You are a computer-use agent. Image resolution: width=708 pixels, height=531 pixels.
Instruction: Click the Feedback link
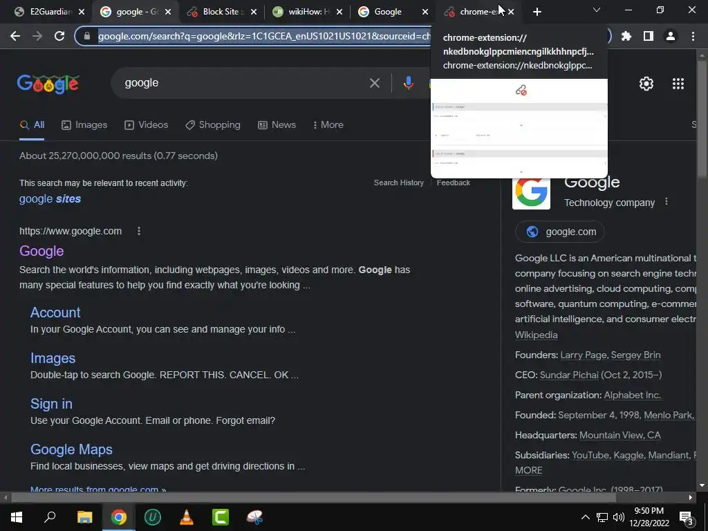pos(454,183)
